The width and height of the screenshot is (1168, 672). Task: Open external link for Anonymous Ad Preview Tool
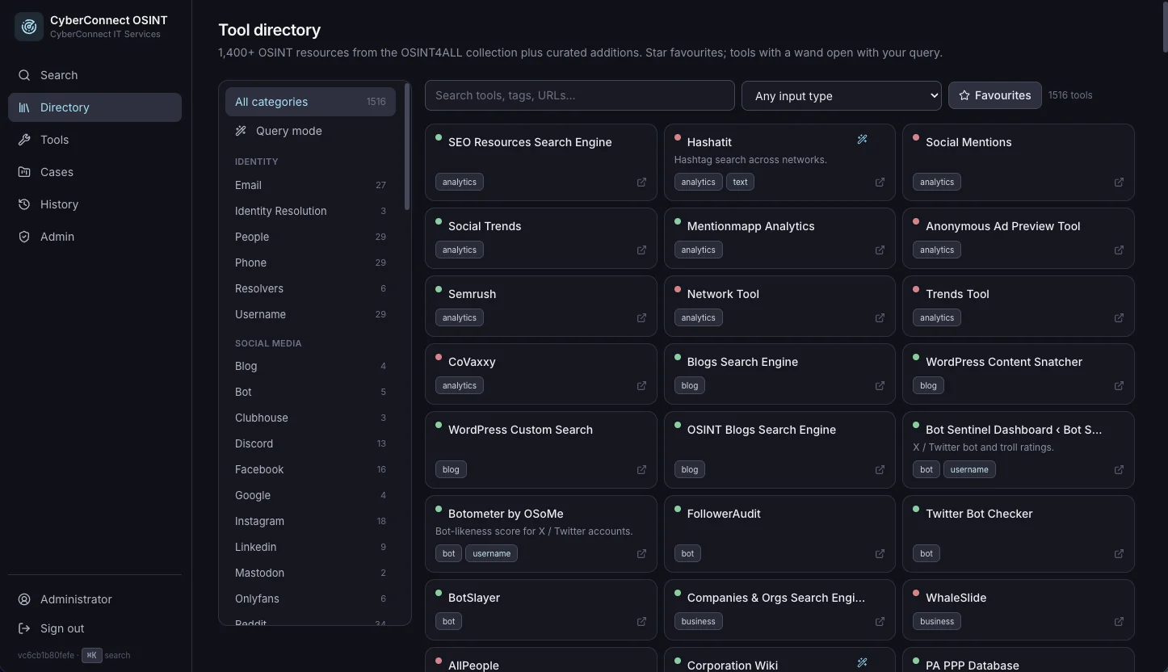(1119, 250)
